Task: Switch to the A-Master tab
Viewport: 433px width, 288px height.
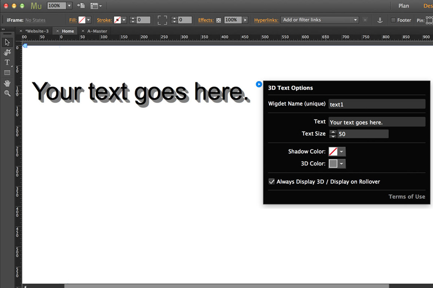Action: [x=97, y=31]
